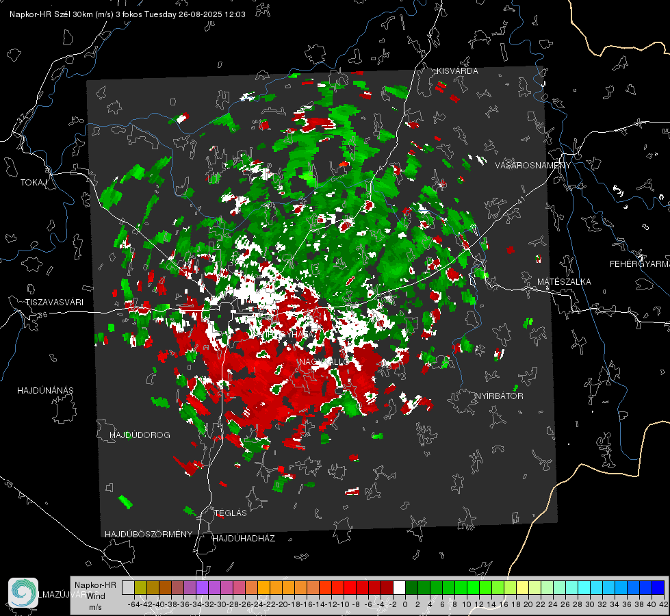Click the light gray swatch at legend start
Viewport: 670px width, 616px height.
tap(128, 587)
